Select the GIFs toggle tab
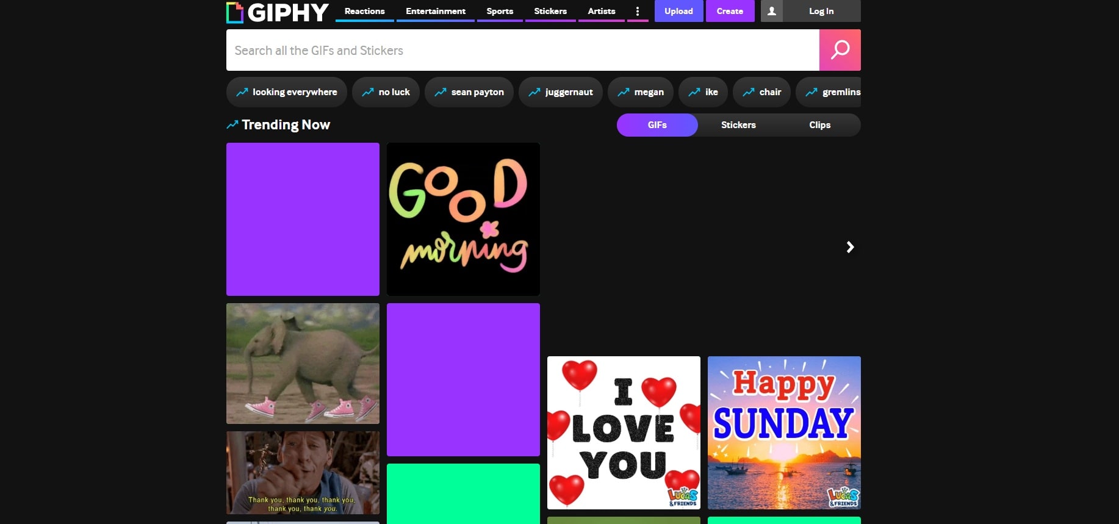Image resolution: width=1119 pixels, height=524 pixels. tap(657, 125)
